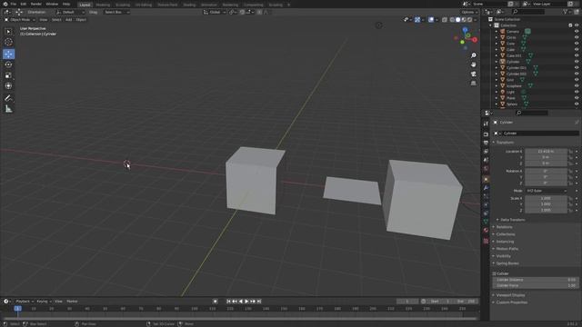Click the play animation button
This screenshot has height=327, width=582.
pyautogui.click(x=246, y=302)
